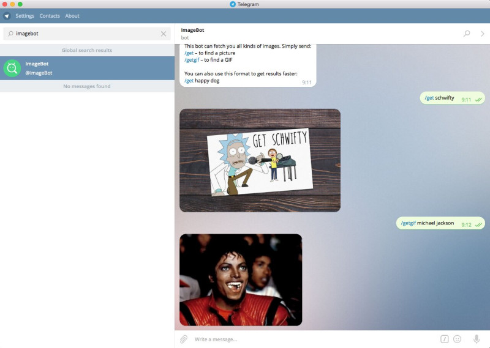Attach a file with the paperclip icon

coord(184,339)
